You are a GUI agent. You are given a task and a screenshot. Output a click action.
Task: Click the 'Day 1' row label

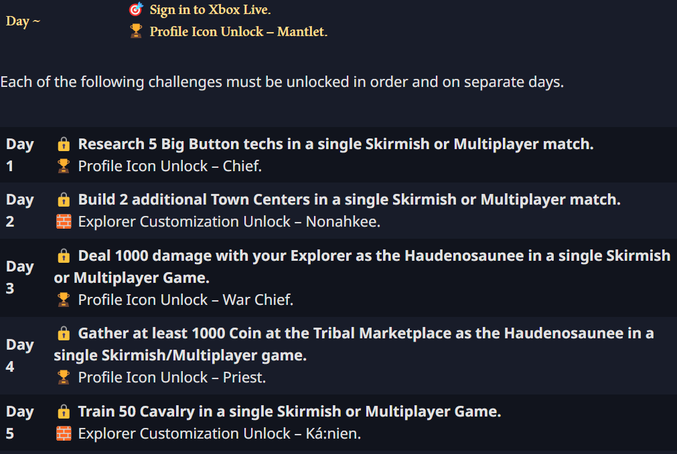click(x=20, y=154)
